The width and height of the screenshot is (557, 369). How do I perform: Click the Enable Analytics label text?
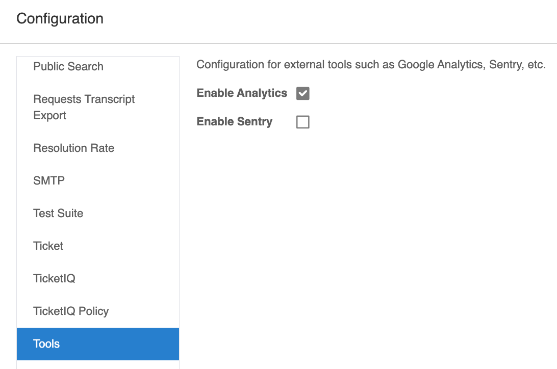[242, 93]
